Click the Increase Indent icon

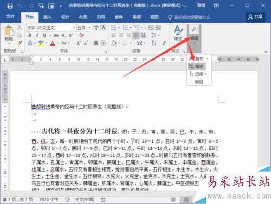(x=158, y=28)
